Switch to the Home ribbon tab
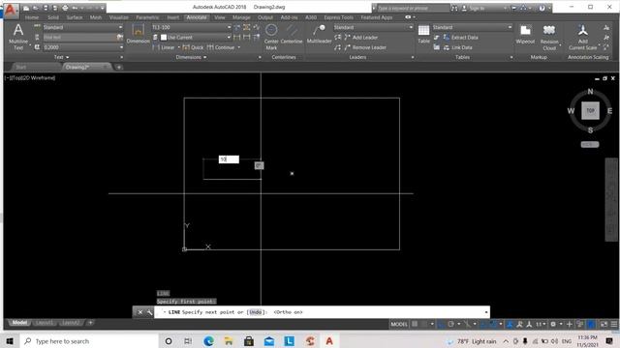This screenshot has width=620, height=348. [x=32, y=17]
